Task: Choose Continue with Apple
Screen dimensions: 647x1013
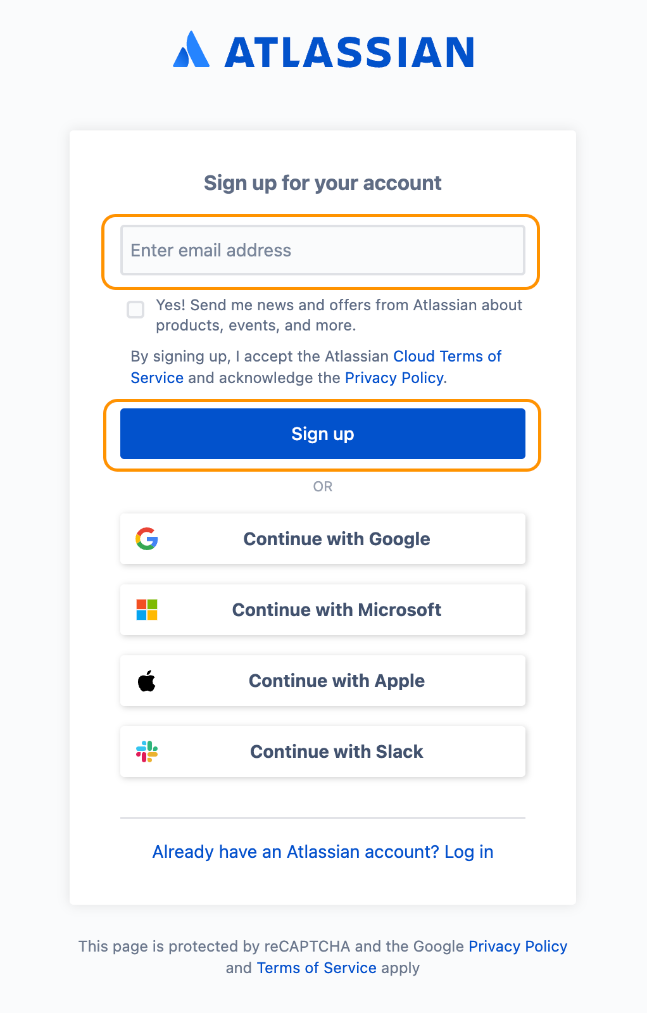Action: [323, 681]
